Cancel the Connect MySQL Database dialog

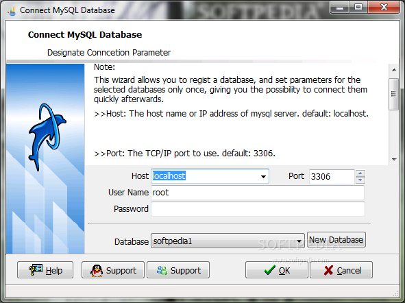tap(341, 270)
